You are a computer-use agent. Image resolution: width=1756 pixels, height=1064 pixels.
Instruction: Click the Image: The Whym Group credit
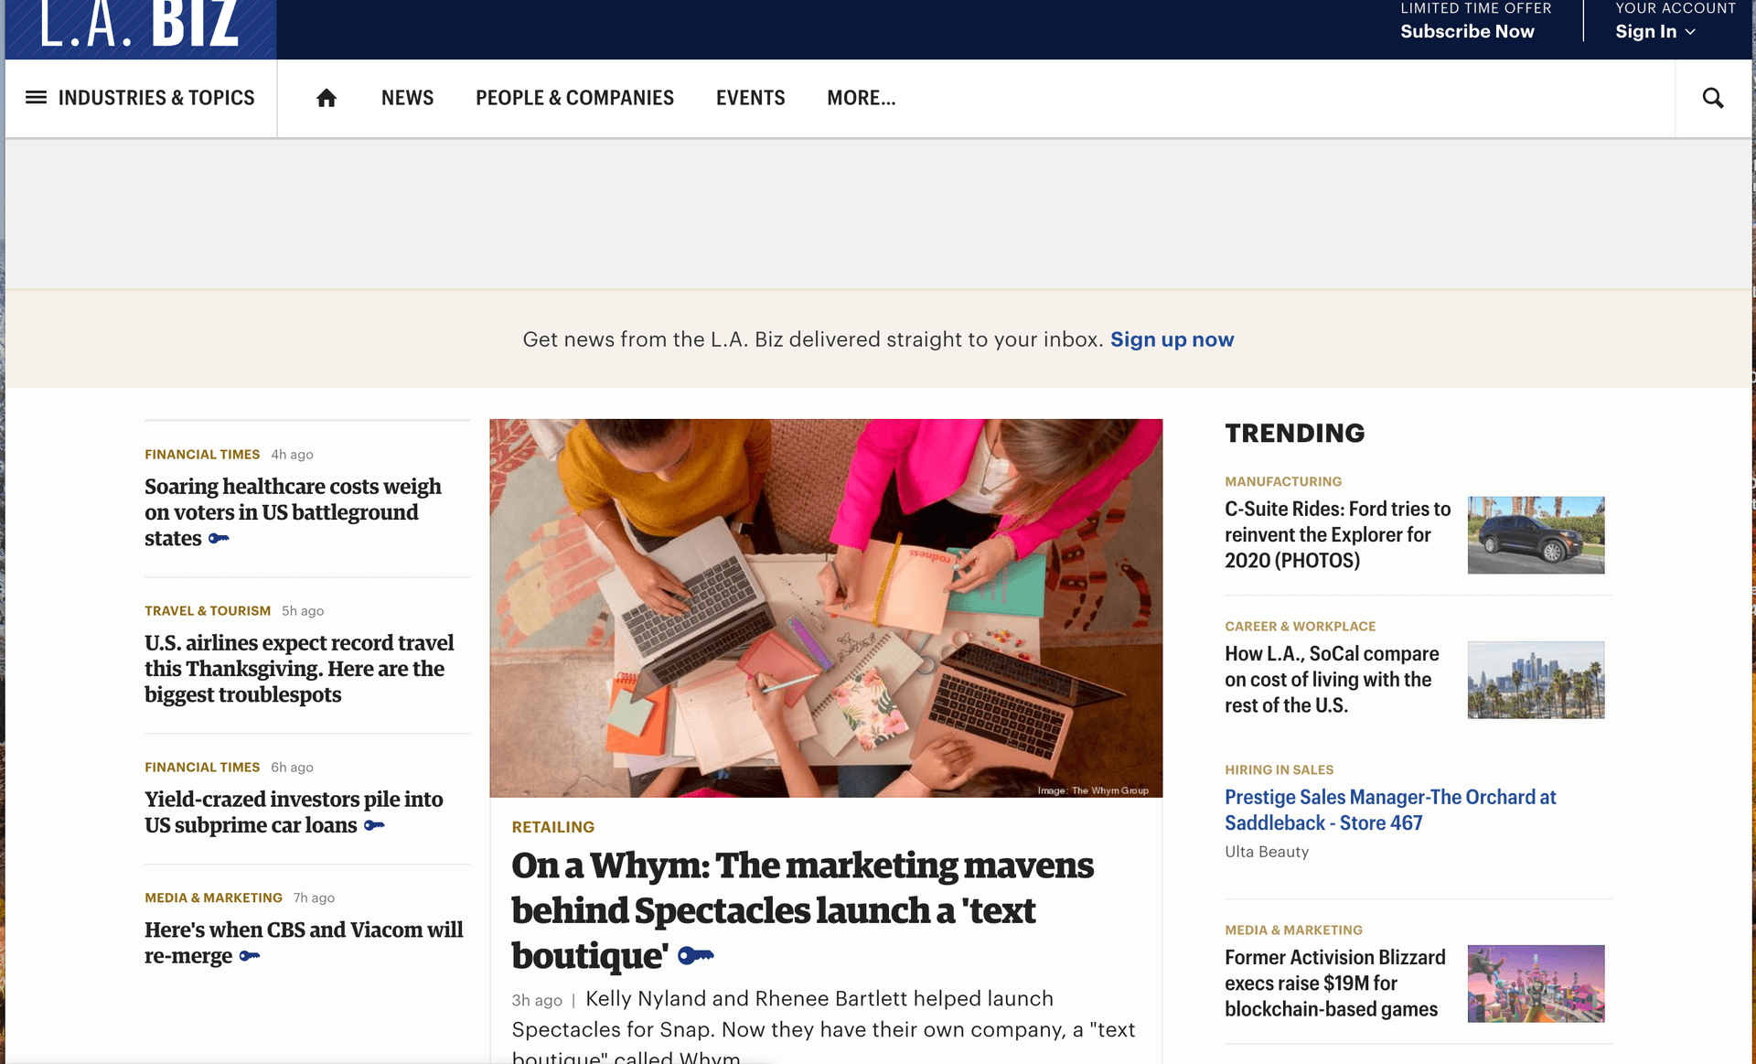pos(1093,790)
